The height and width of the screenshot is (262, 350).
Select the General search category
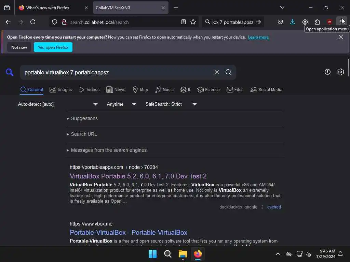click(x=31, y=90)
